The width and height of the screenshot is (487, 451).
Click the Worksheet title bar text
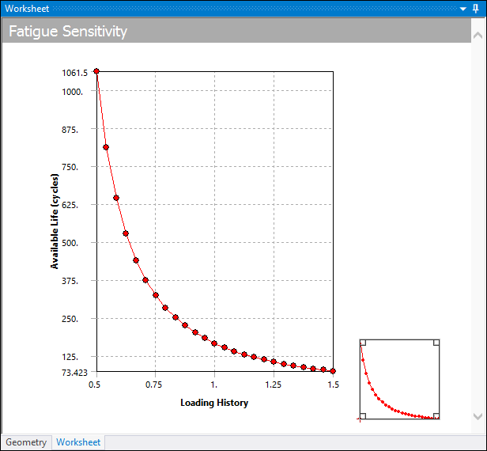point(27,9)
